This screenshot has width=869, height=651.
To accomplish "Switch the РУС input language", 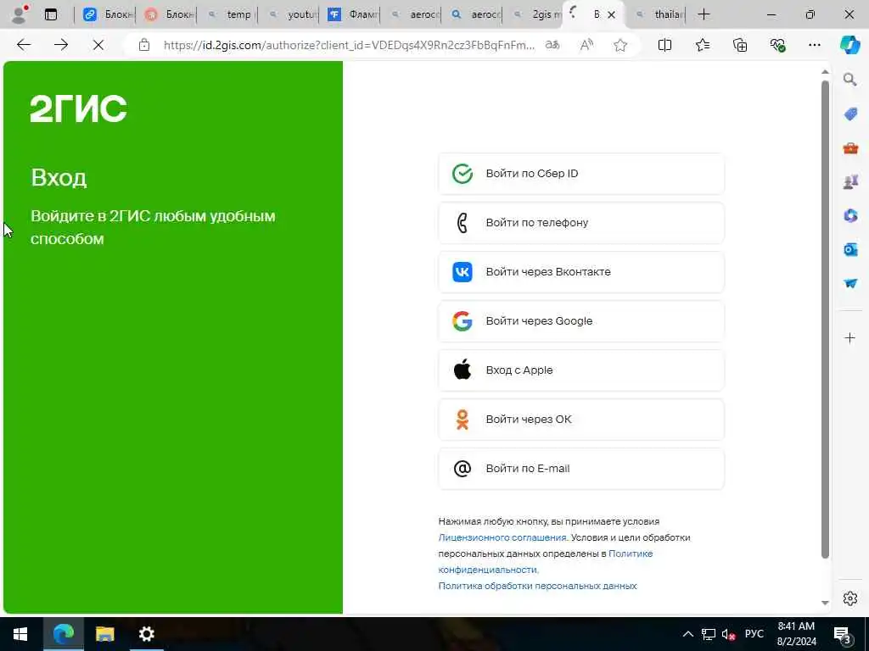I will tap(754, 634).
